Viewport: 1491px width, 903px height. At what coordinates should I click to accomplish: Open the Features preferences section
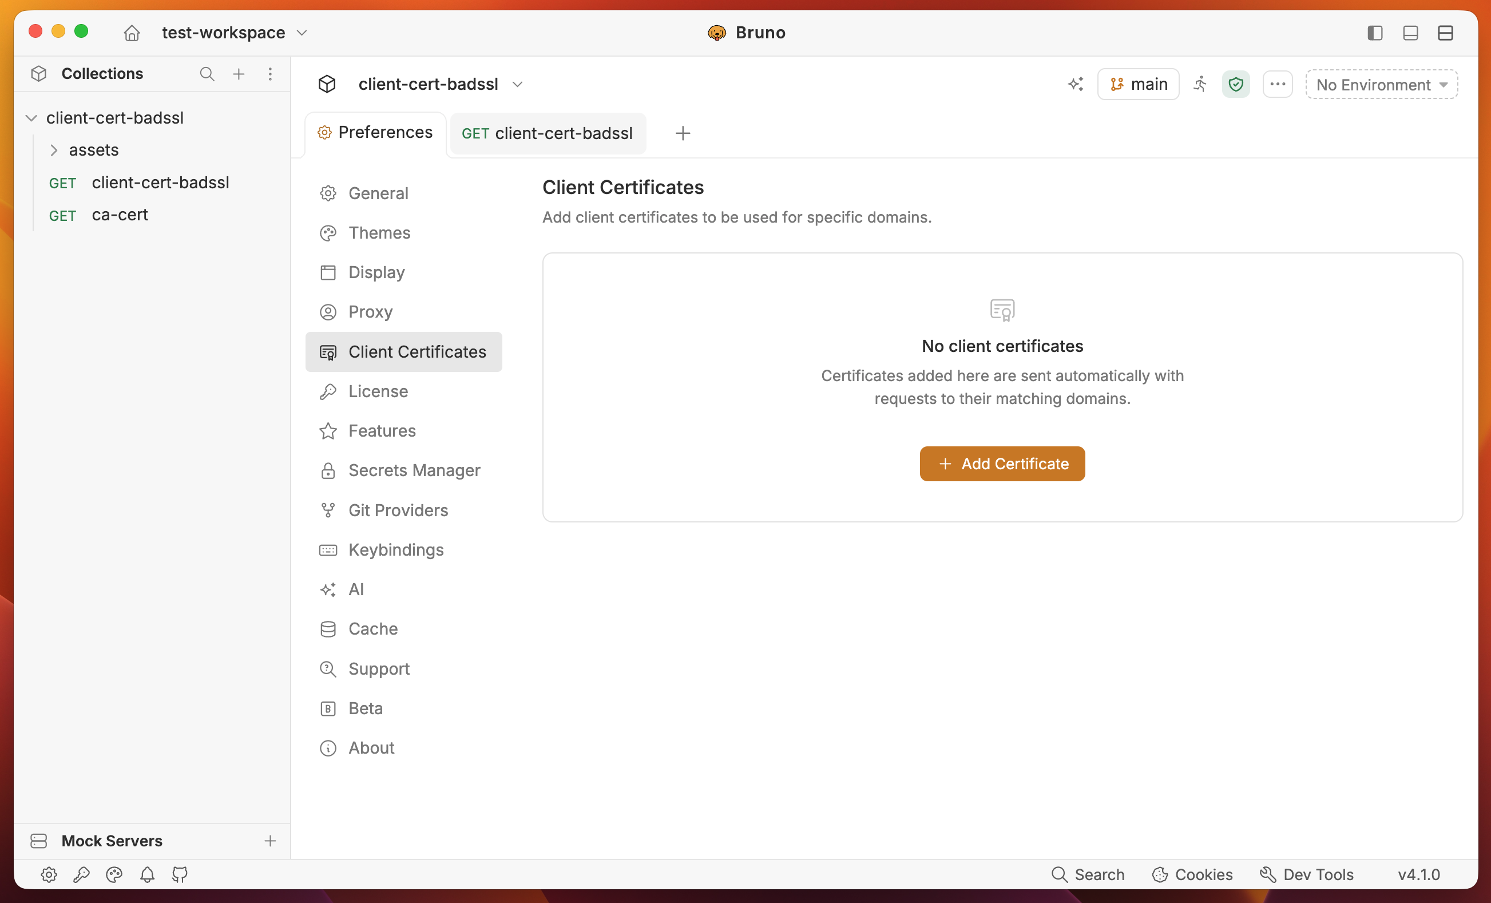tap(403, 431)
